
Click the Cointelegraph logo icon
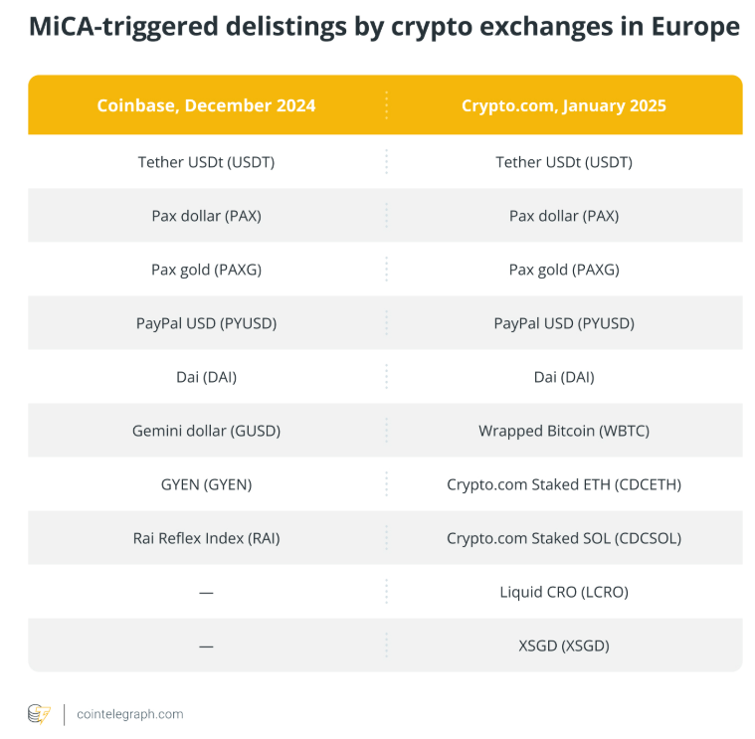39,713
